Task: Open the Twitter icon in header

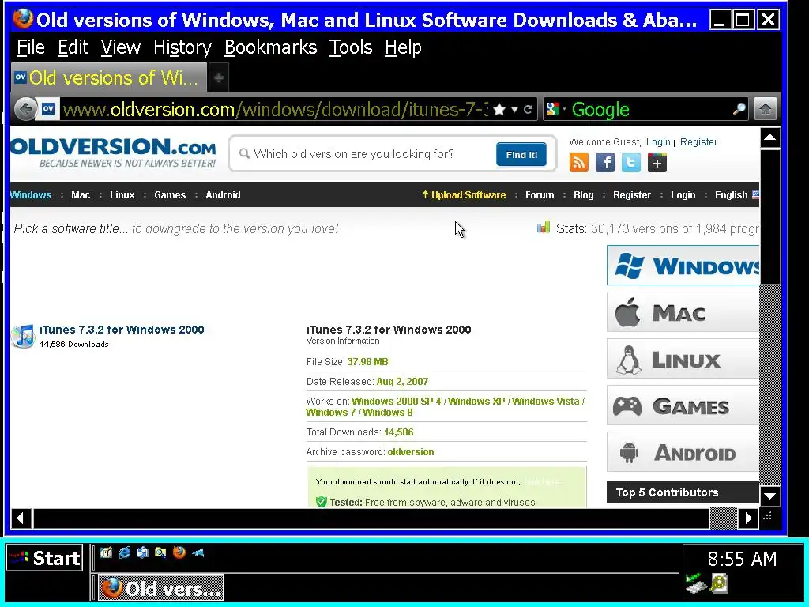Action: coord(631,162)
